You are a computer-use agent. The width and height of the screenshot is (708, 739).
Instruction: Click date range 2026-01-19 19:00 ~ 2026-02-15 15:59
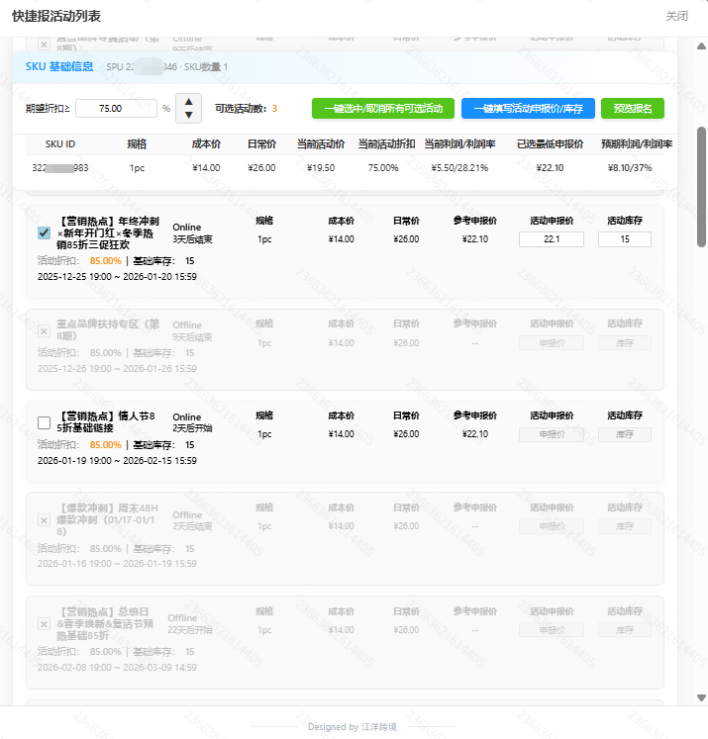(117, 460)
